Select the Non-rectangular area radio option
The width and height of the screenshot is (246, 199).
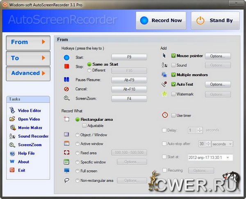(x=77, y=181)
